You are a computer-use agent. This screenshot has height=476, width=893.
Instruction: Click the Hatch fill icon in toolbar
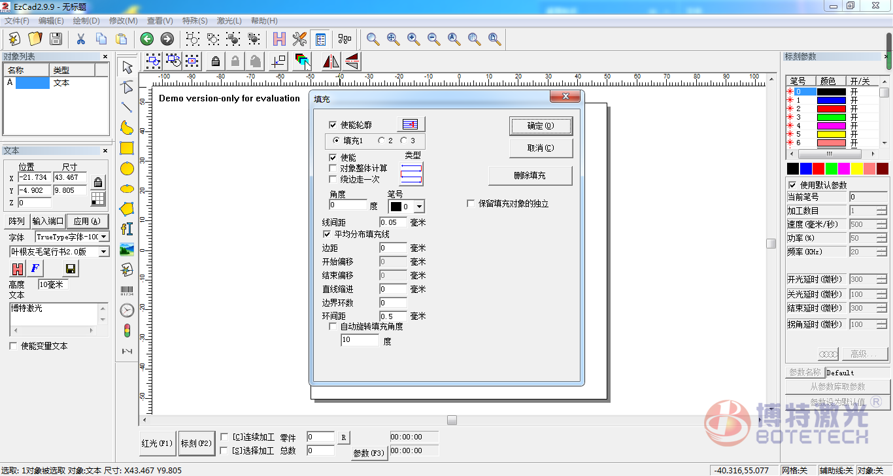[280, 39]
